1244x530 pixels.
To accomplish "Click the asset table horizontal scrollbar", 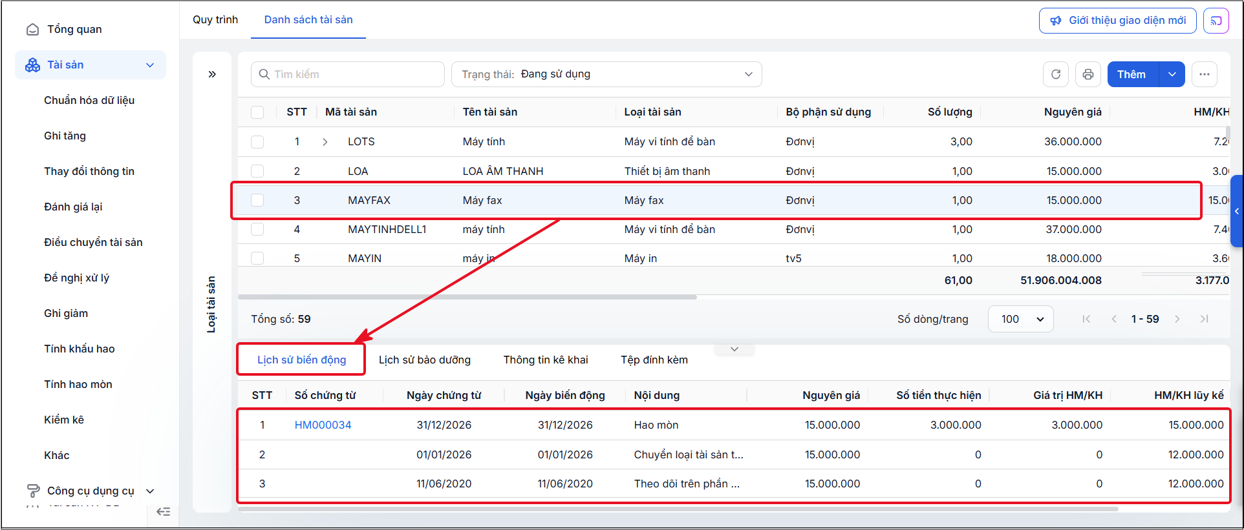I will 467,297.
